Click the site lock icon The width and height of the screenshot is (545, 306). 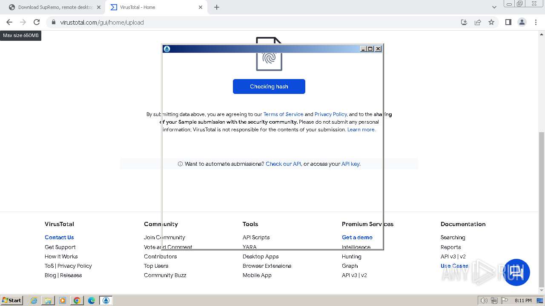(x=53, y=22)
